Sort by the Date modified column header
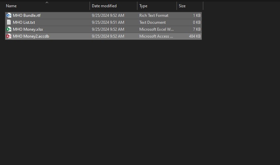280x165 pixels. [104, 6]
